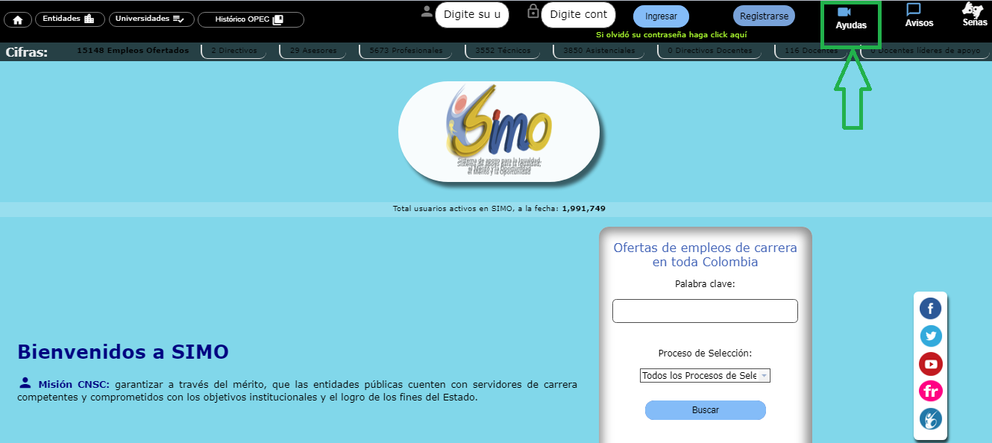Viewport: 992px width, 443px height.
Task: Expand the Proceso de Selección dropdown
Action: (705, 376)
